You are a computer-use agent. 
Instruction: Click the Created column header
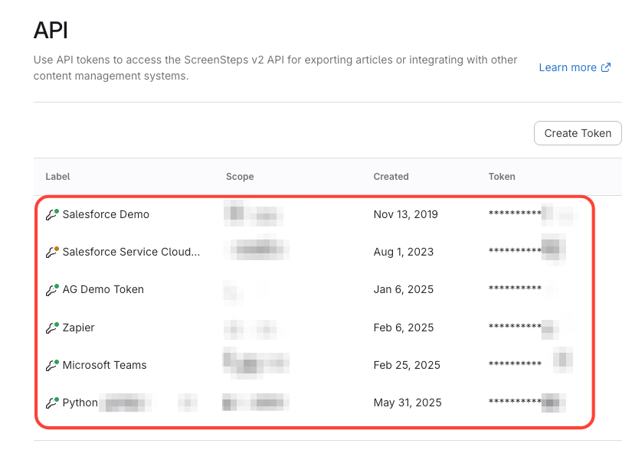tap(391, 177)
